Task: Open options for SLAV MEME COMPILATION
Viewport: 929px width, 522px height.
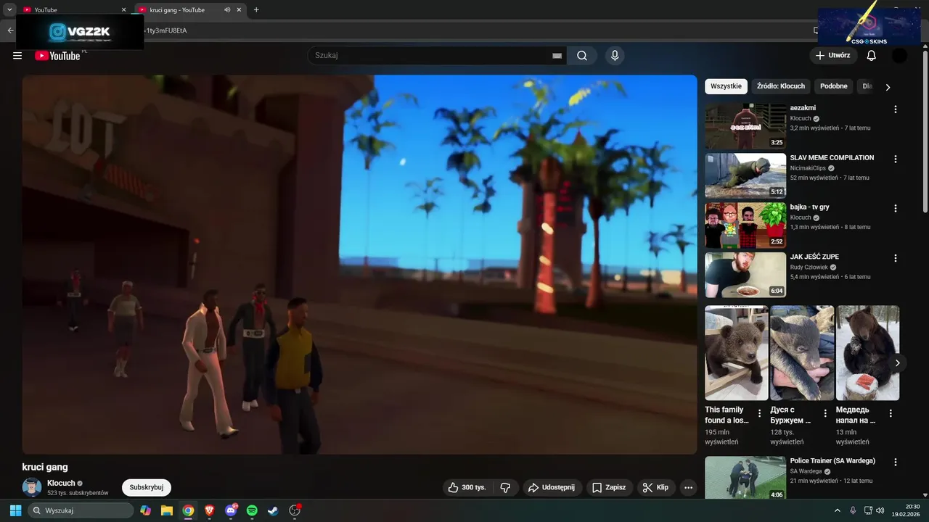Action: pyautogui.click(x=895, y=159)
